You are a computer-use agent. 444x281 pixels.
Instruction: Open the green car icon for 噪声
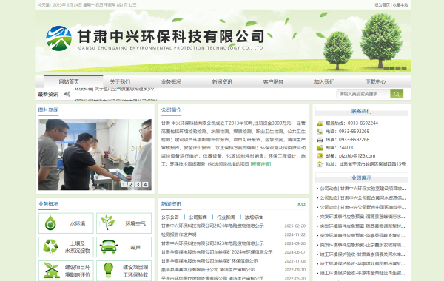pos(109,247)
